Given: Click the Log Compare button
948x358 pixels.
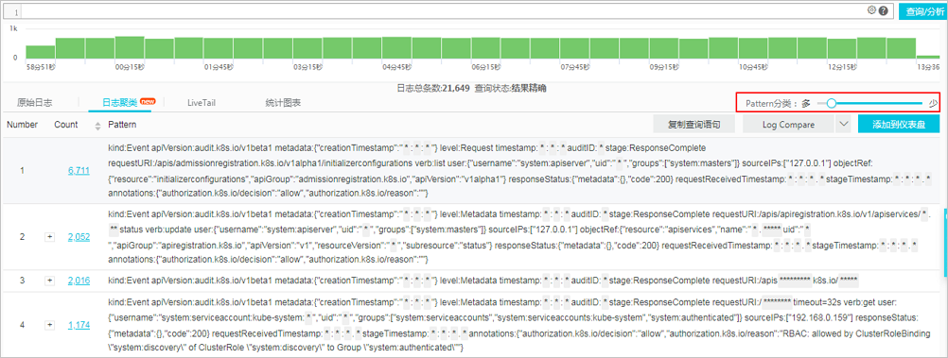Looking at the screenshot, I should [788, 125].
